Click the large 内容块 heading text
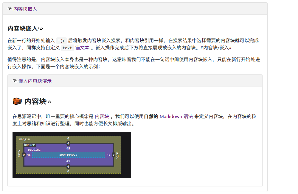This screenshot has width=298, height=194. 35,101
